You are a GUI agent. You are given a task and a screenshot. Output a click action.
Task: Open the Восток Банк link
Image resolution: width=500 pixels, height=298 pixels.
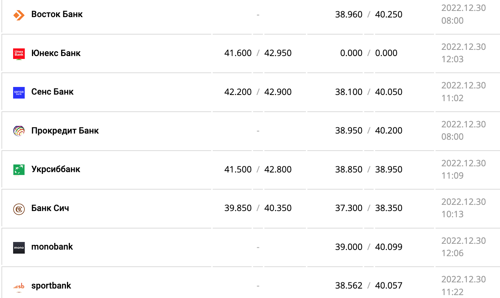click(x=57, y=15)
